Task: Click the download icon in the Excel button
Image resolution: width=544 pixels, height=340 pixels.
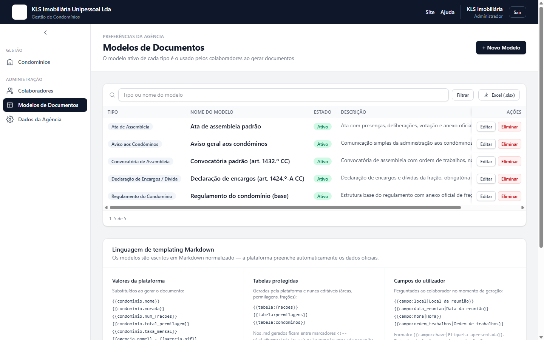Action: 486,95
